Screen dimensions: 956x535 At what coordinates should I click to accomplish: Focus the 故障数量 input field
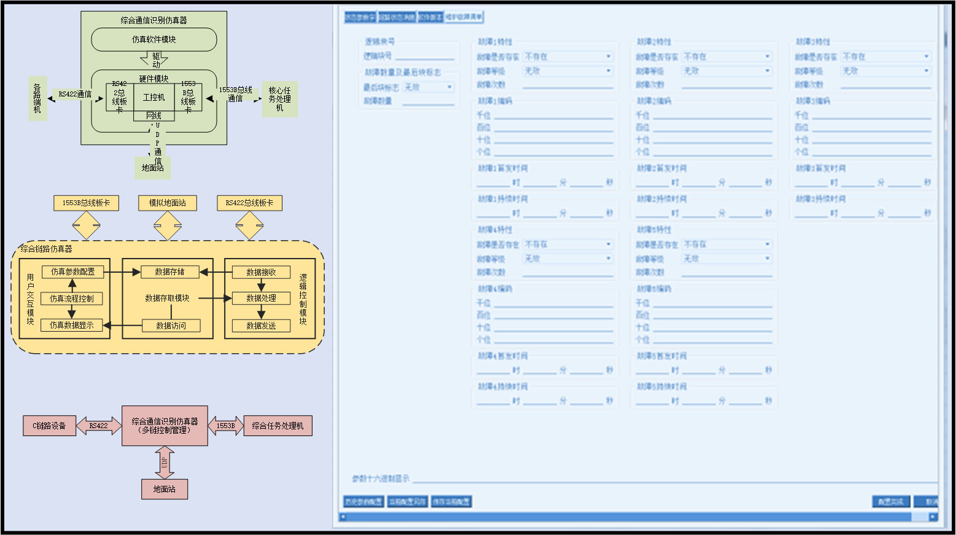pos(428,101)
